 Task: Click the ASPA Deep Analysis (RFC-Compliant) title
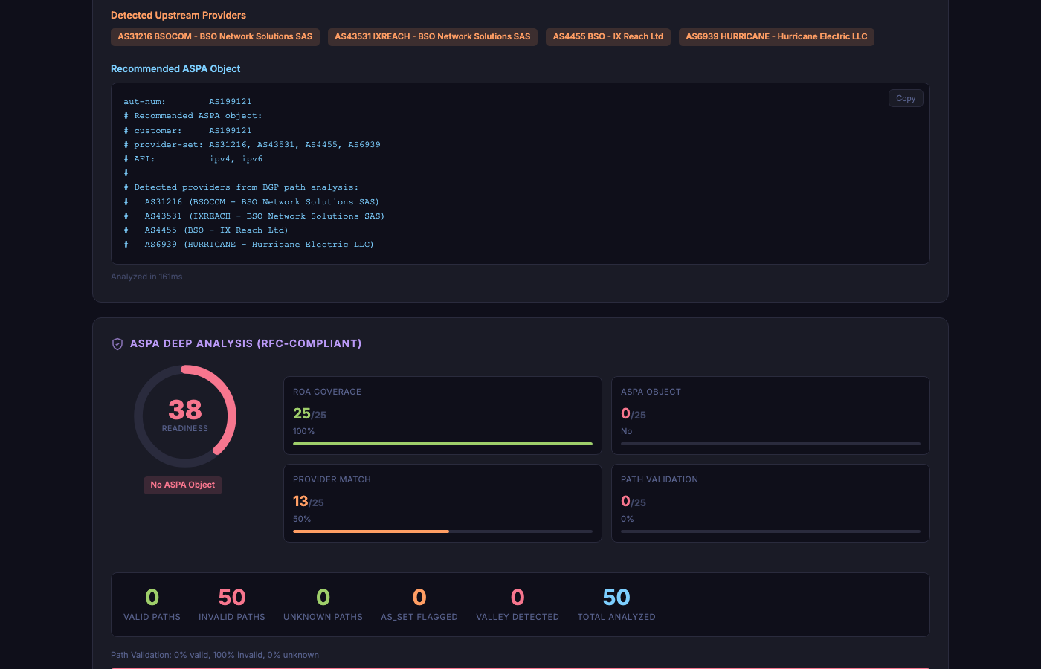point(246,343)
